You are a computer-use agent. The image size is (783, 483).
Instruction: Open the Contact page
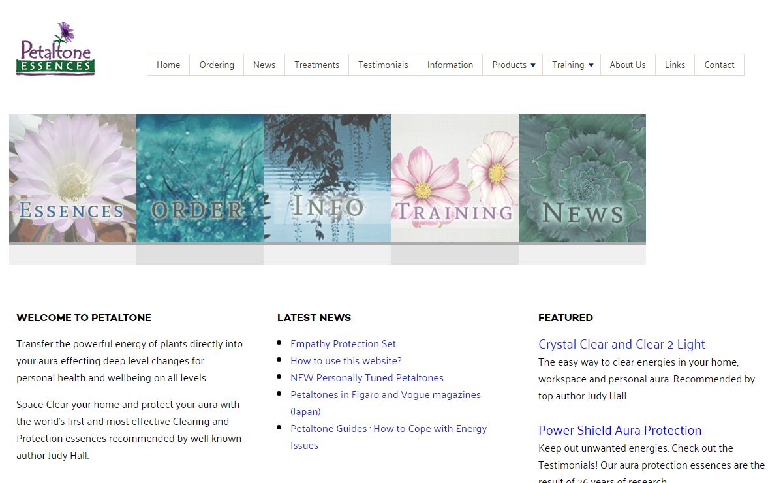pyautogui.click(x=719, y=65)
